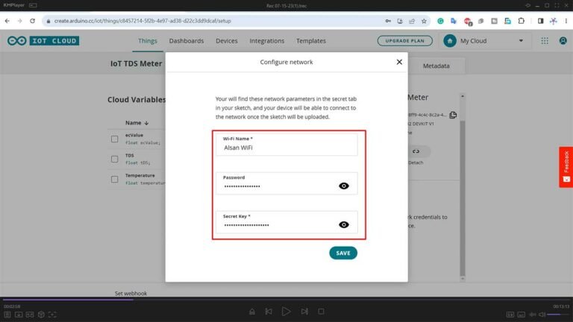Open the user profile icon
The width and height of the screenshot is (573, 322).
coord(563,41)
